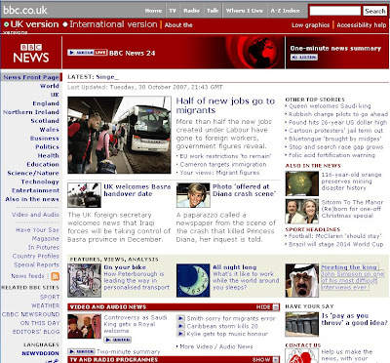Click the crescent moon clock thumbnail
Screen dimensions: 390x363
193,280
